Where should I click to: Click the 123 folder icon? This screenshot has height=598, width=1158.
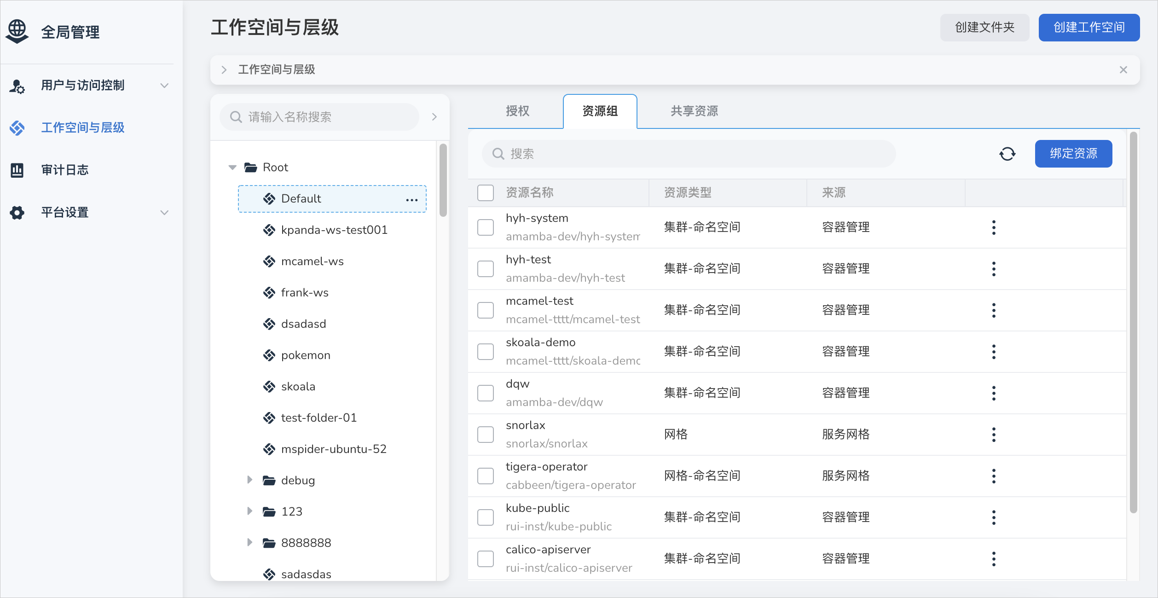point(269,512)
